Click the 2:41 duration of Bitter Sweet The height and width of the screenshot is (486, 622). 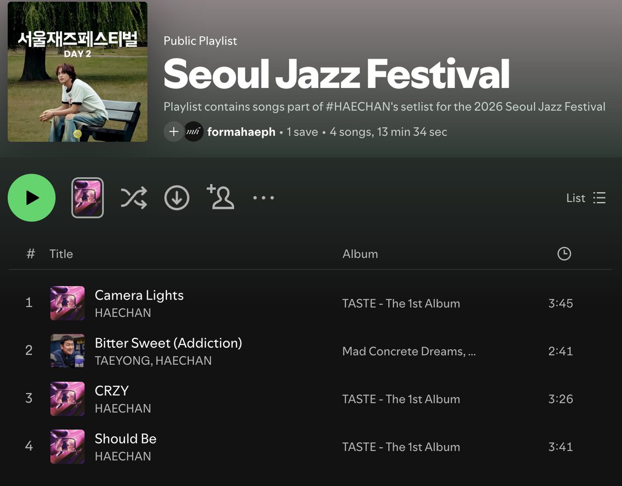coord(561,351)
